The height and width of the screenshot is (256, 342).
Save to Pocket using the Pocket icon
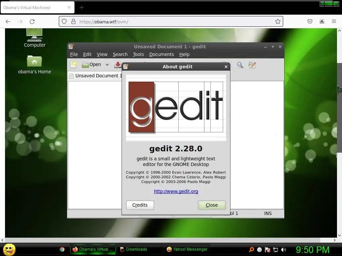pyautogui.click(x=310, y=21)
